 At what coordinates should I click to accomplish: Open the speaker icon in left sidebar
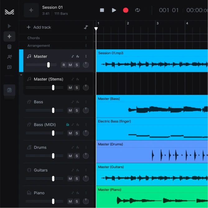pyautogui.click(x=9, y=47)
